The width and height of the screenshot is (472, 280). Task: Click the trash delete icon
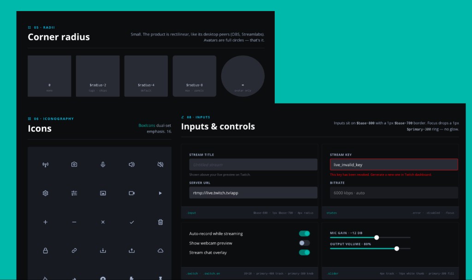pyautogui.click(x=160, y=222)
